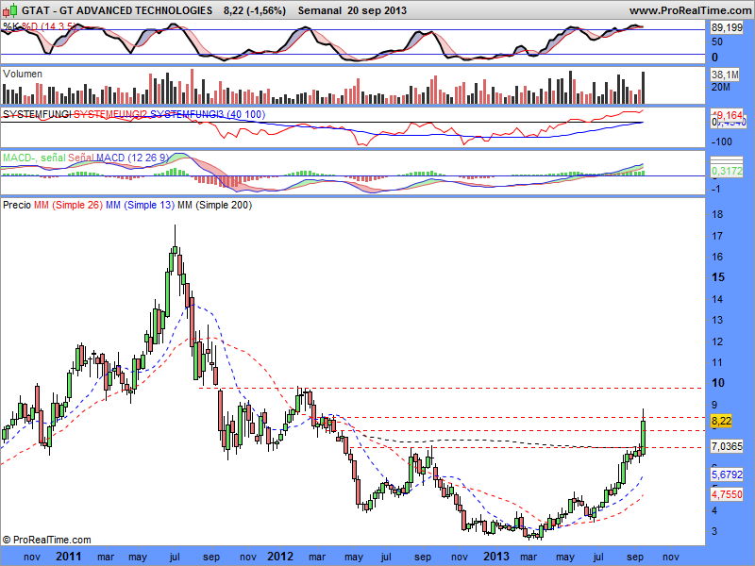Click the 2013 year label on time axis
Screen dimensions: 755x566
pyautogui.click(x=496, y=557)
